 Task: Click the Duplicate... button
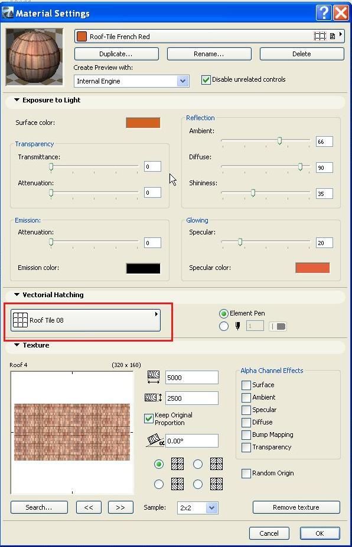[x=116, y=54]
